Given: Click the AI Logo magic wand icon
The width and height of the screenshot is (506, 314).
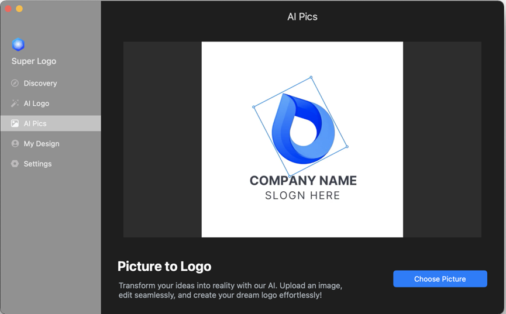Looking at the screenshot, I should click(x=15, y=103).
